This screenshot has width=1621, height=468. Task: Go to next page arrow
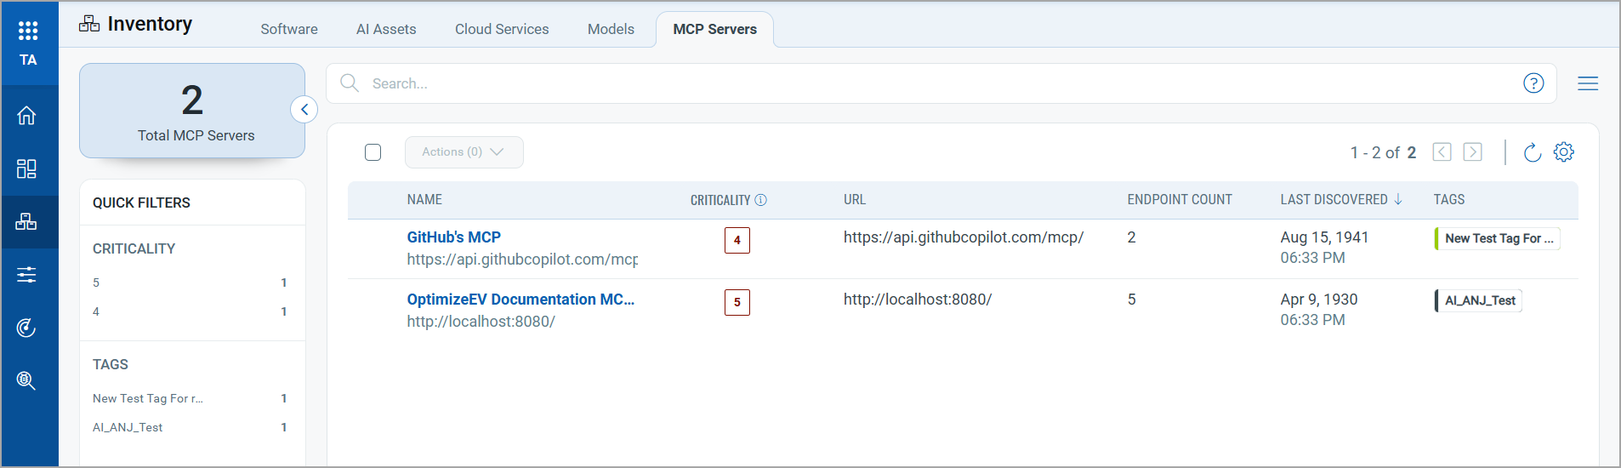pyautogui.click(x=1473, y=152)
